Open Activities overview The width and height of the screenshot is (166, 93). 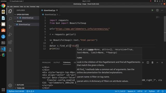tap(4, 1)
